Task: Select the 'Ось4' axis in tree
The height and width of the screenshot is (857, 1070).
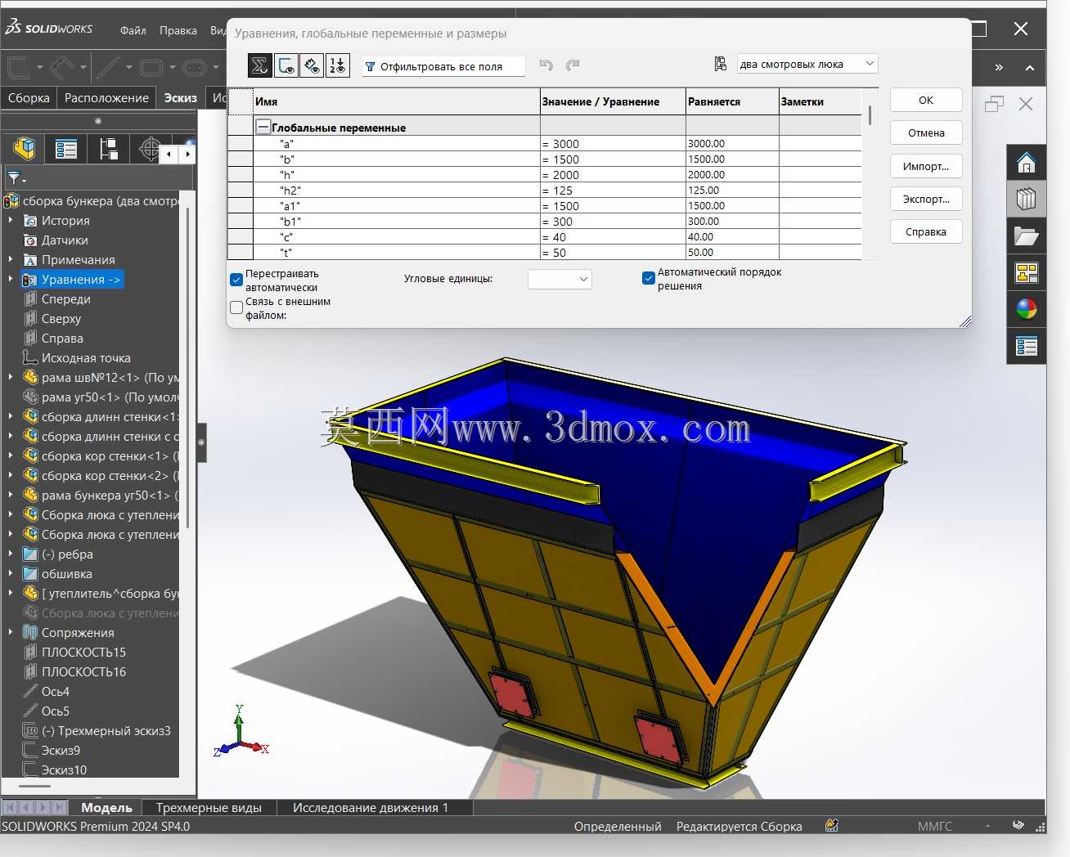Action: pos(55,692)
